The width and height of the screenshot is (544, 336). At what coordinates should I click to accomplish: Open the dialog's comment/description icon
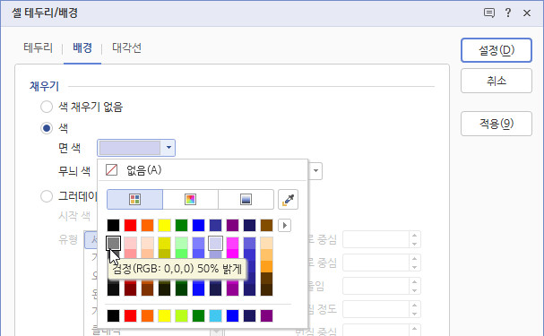tap(489, 13)
